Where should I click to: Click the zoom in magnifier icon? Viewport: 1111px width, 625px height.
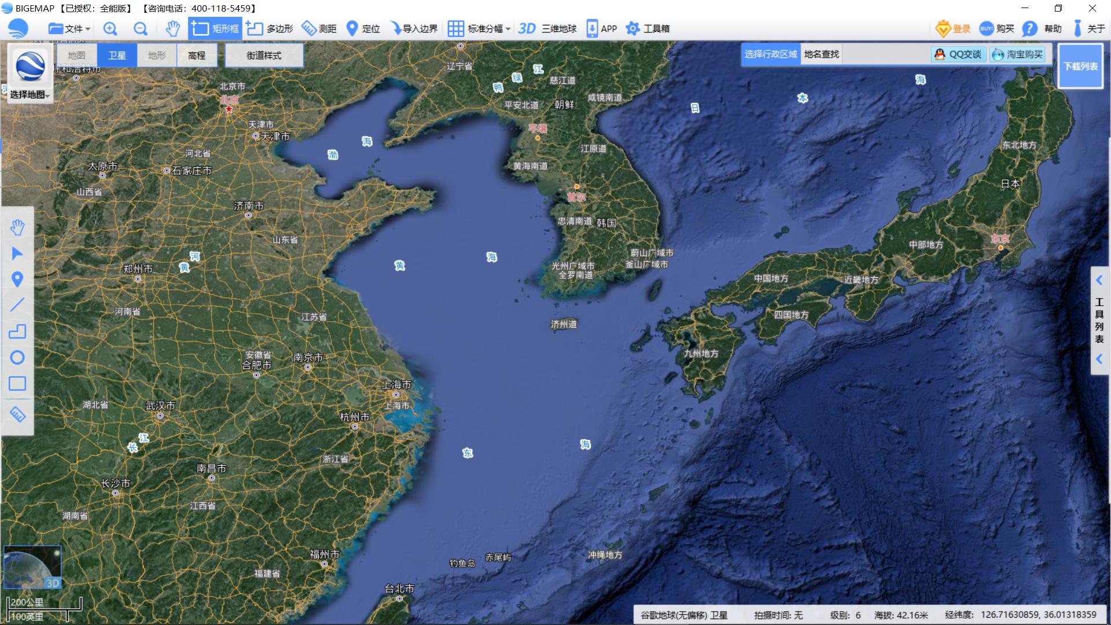click(110, 28)
